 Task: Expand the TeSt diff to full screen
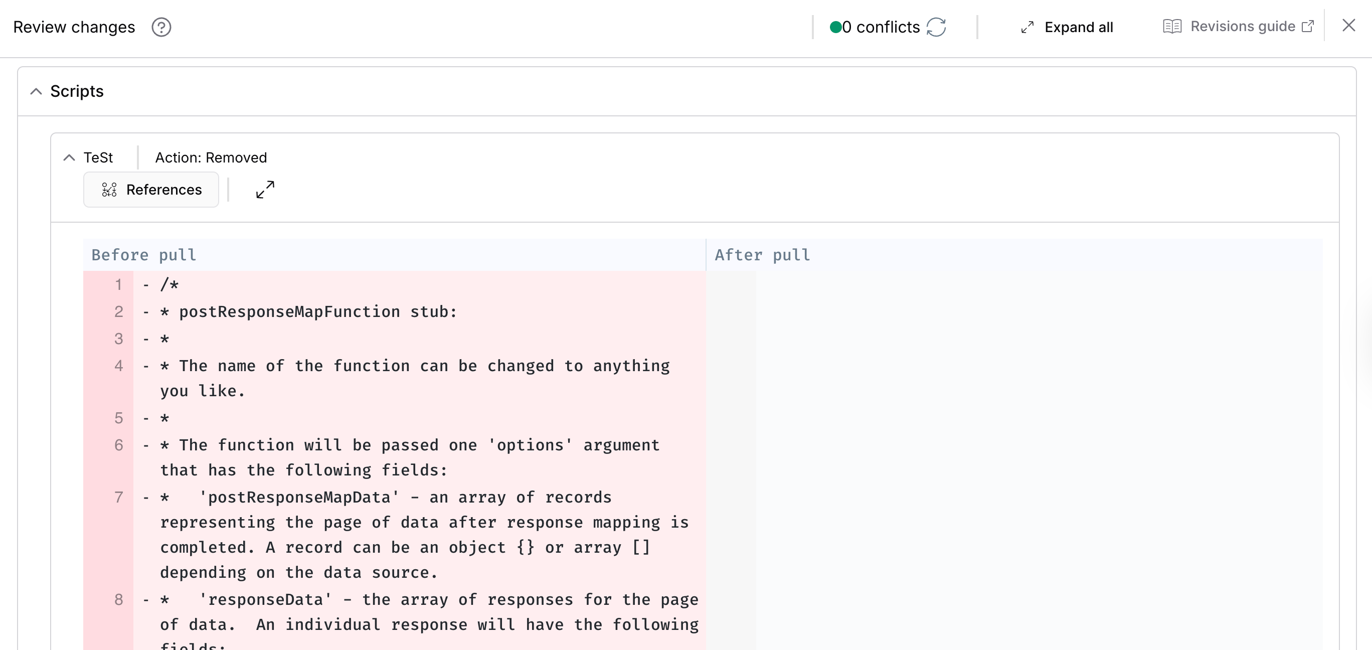265,190
